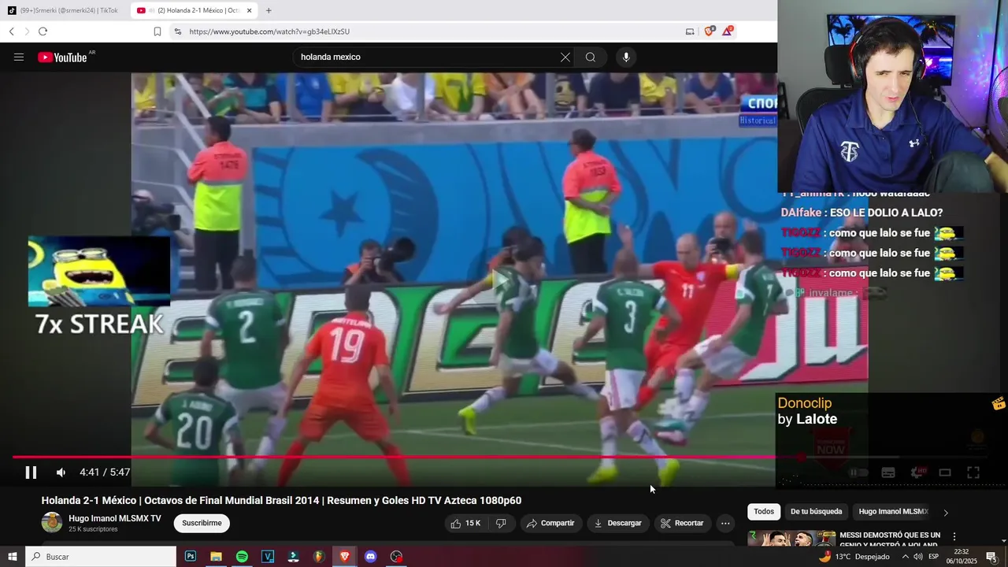The image size is (1008, 567).
Task: Select the Hugo Imanol MLSMX chip
Action: point(893,511)
